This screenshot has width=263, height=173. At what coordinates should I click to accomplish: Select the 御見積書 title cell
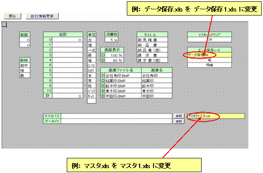pos(152,40)
